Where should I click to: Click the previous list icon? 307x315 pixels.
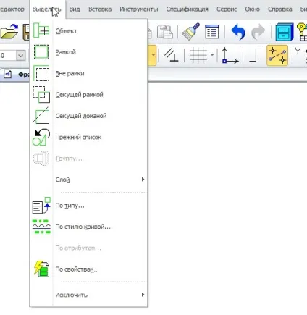click(41, 137)
